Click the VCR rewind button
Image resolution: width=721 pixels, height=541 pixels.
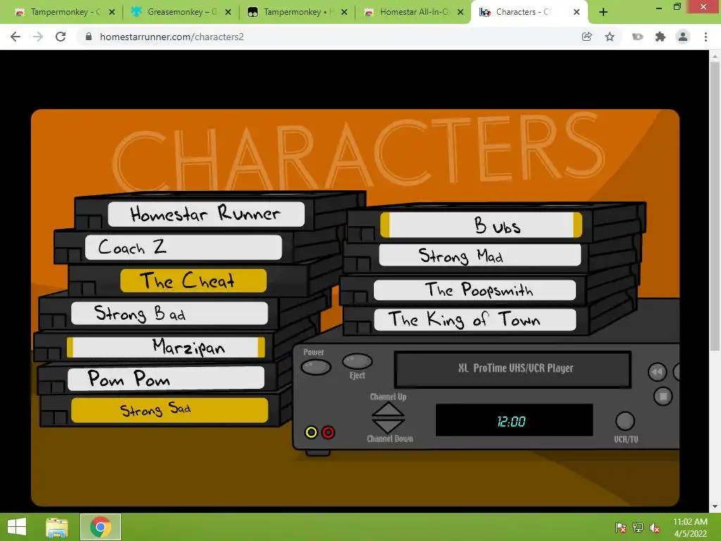pos(658,372)
